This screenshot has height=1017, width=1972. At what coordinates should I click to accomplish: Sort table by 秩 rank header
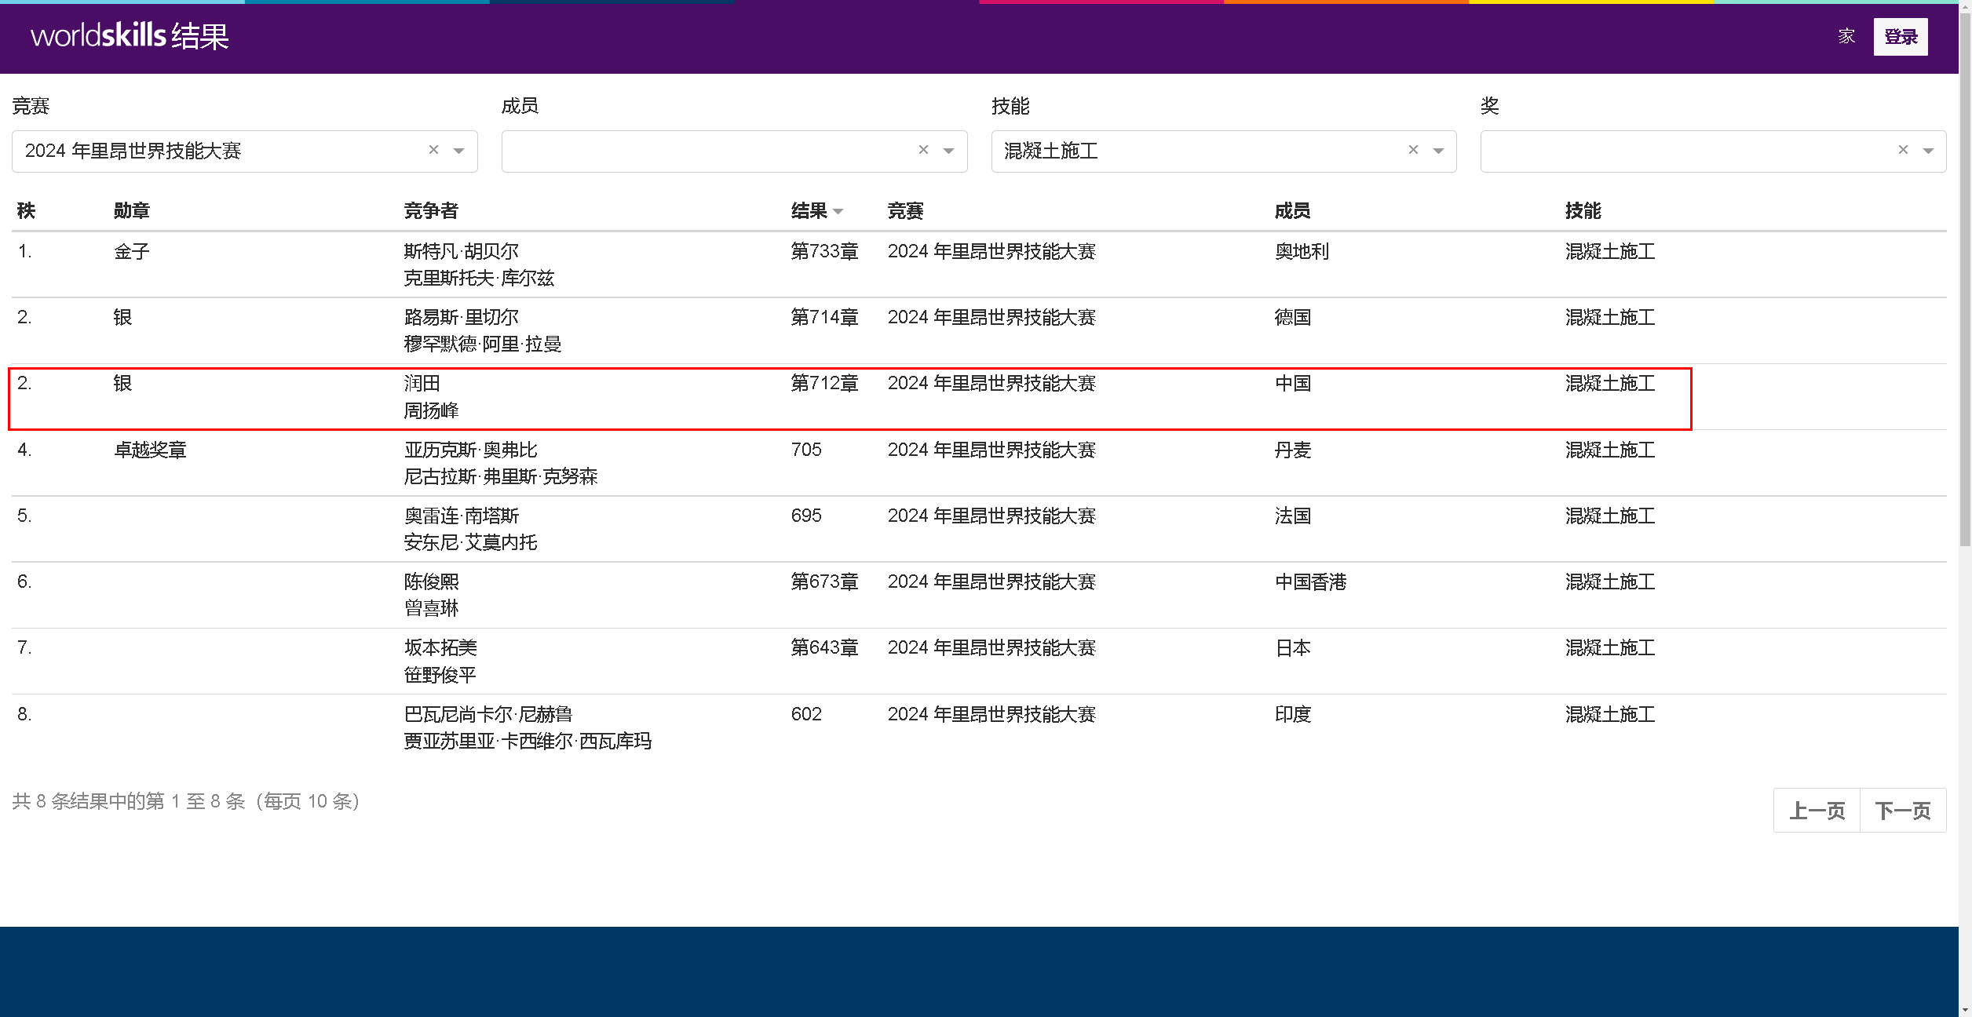[26, 210]
